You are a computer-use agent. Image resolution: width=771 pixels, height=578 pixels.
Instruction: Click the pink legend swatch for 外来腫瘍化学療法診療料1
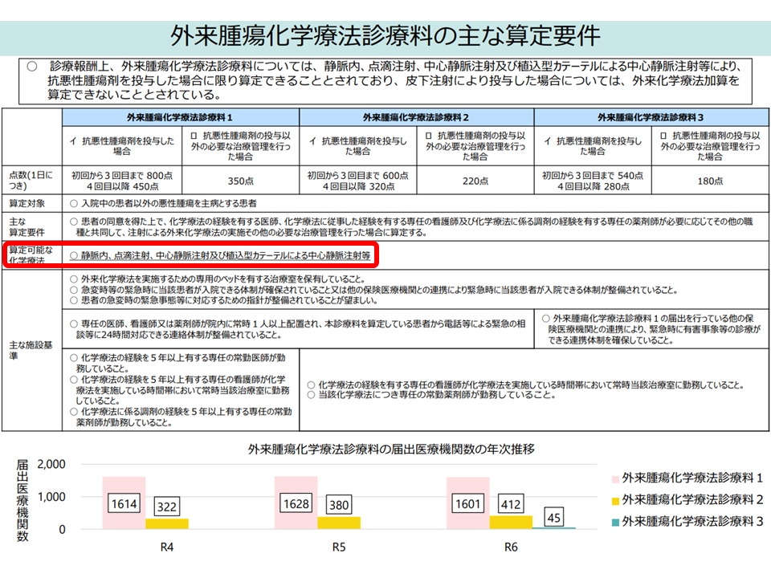[614, 478]
